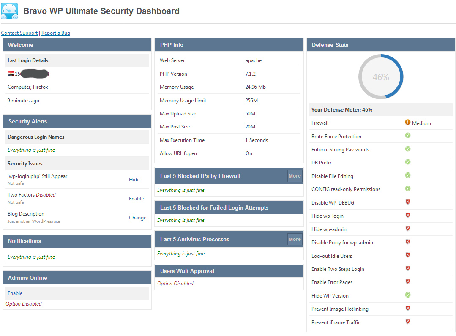Click the Users Wait Approval panel header

[229, 271]
